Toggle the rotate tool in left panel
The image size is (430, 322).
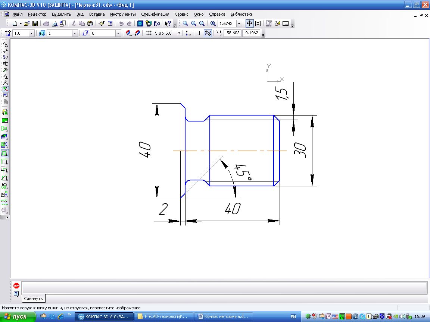4,186
